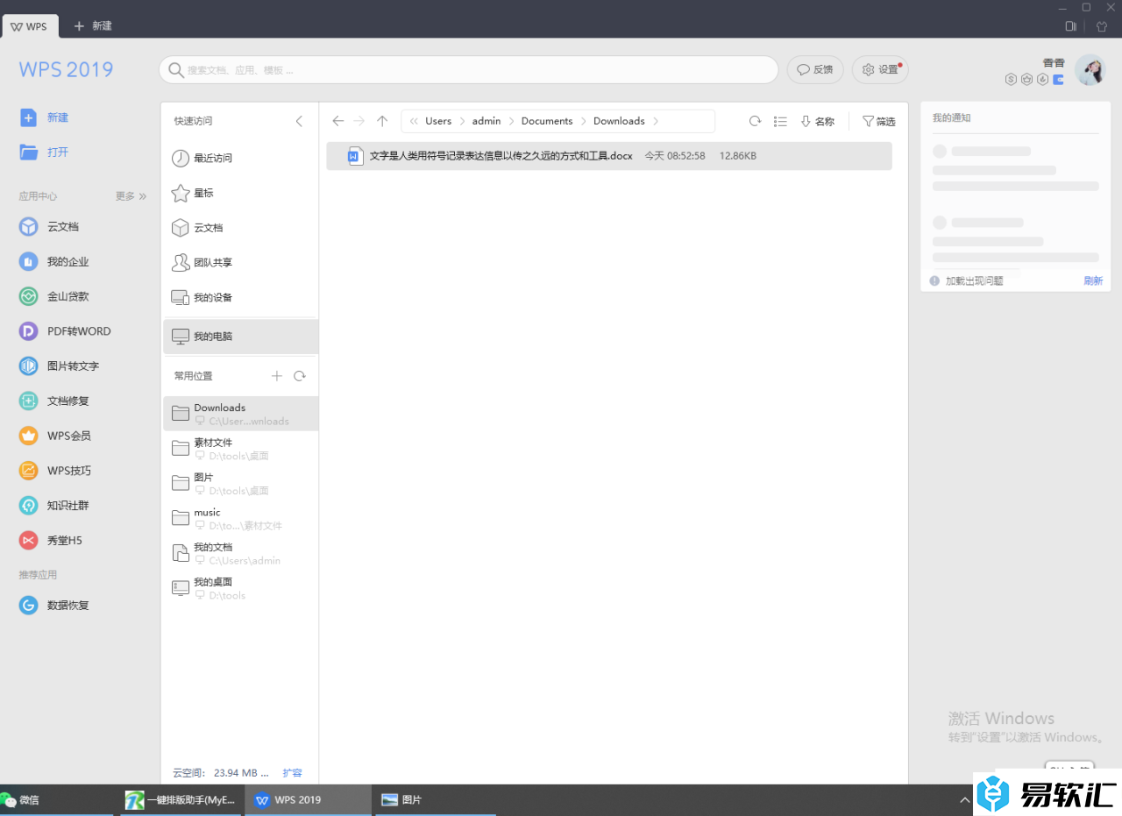
Task: Refresh the 常用位置 list
Action: pos(300,376)
